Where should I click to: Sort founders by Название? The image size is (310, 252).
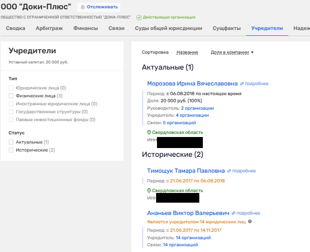(187, 52)
